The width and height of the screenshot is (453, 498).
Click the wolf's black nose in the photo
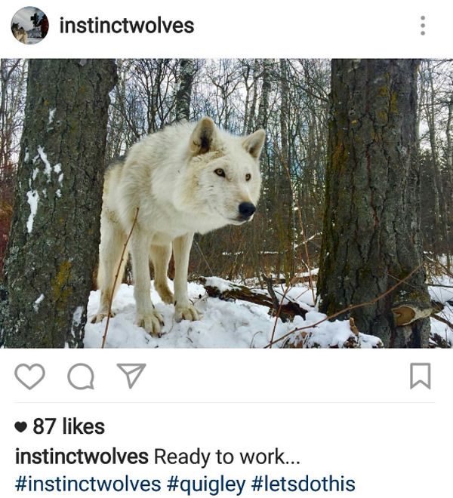click(247, 210)
